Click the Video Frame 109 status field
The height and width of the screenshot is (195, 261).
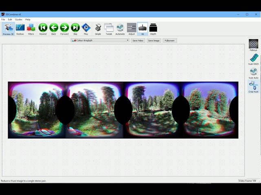tap(247, 181)
